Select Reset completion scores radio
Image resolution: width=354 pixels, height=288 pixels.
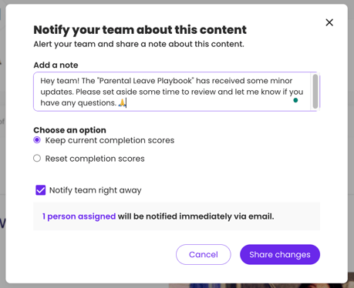[37, 159]
